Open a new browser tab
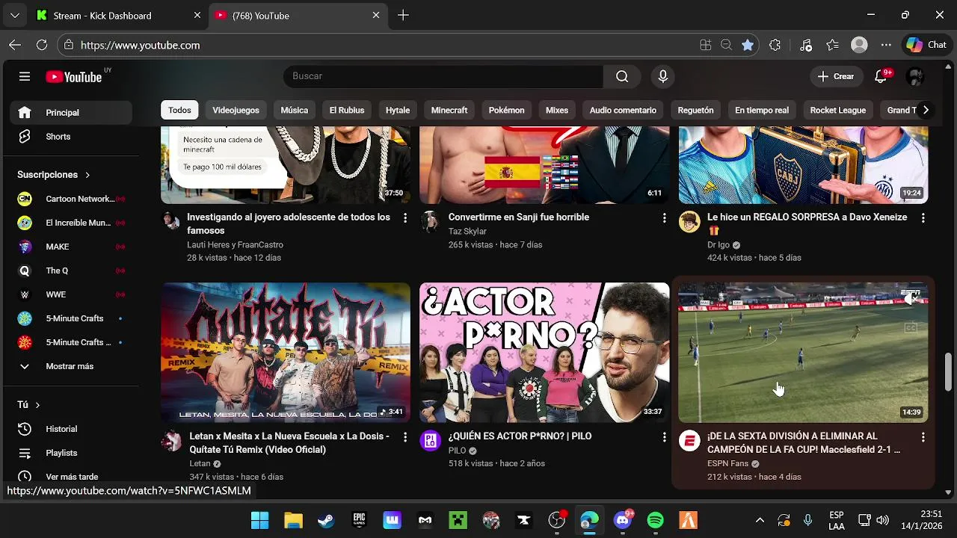 click(x=403, y=15)
